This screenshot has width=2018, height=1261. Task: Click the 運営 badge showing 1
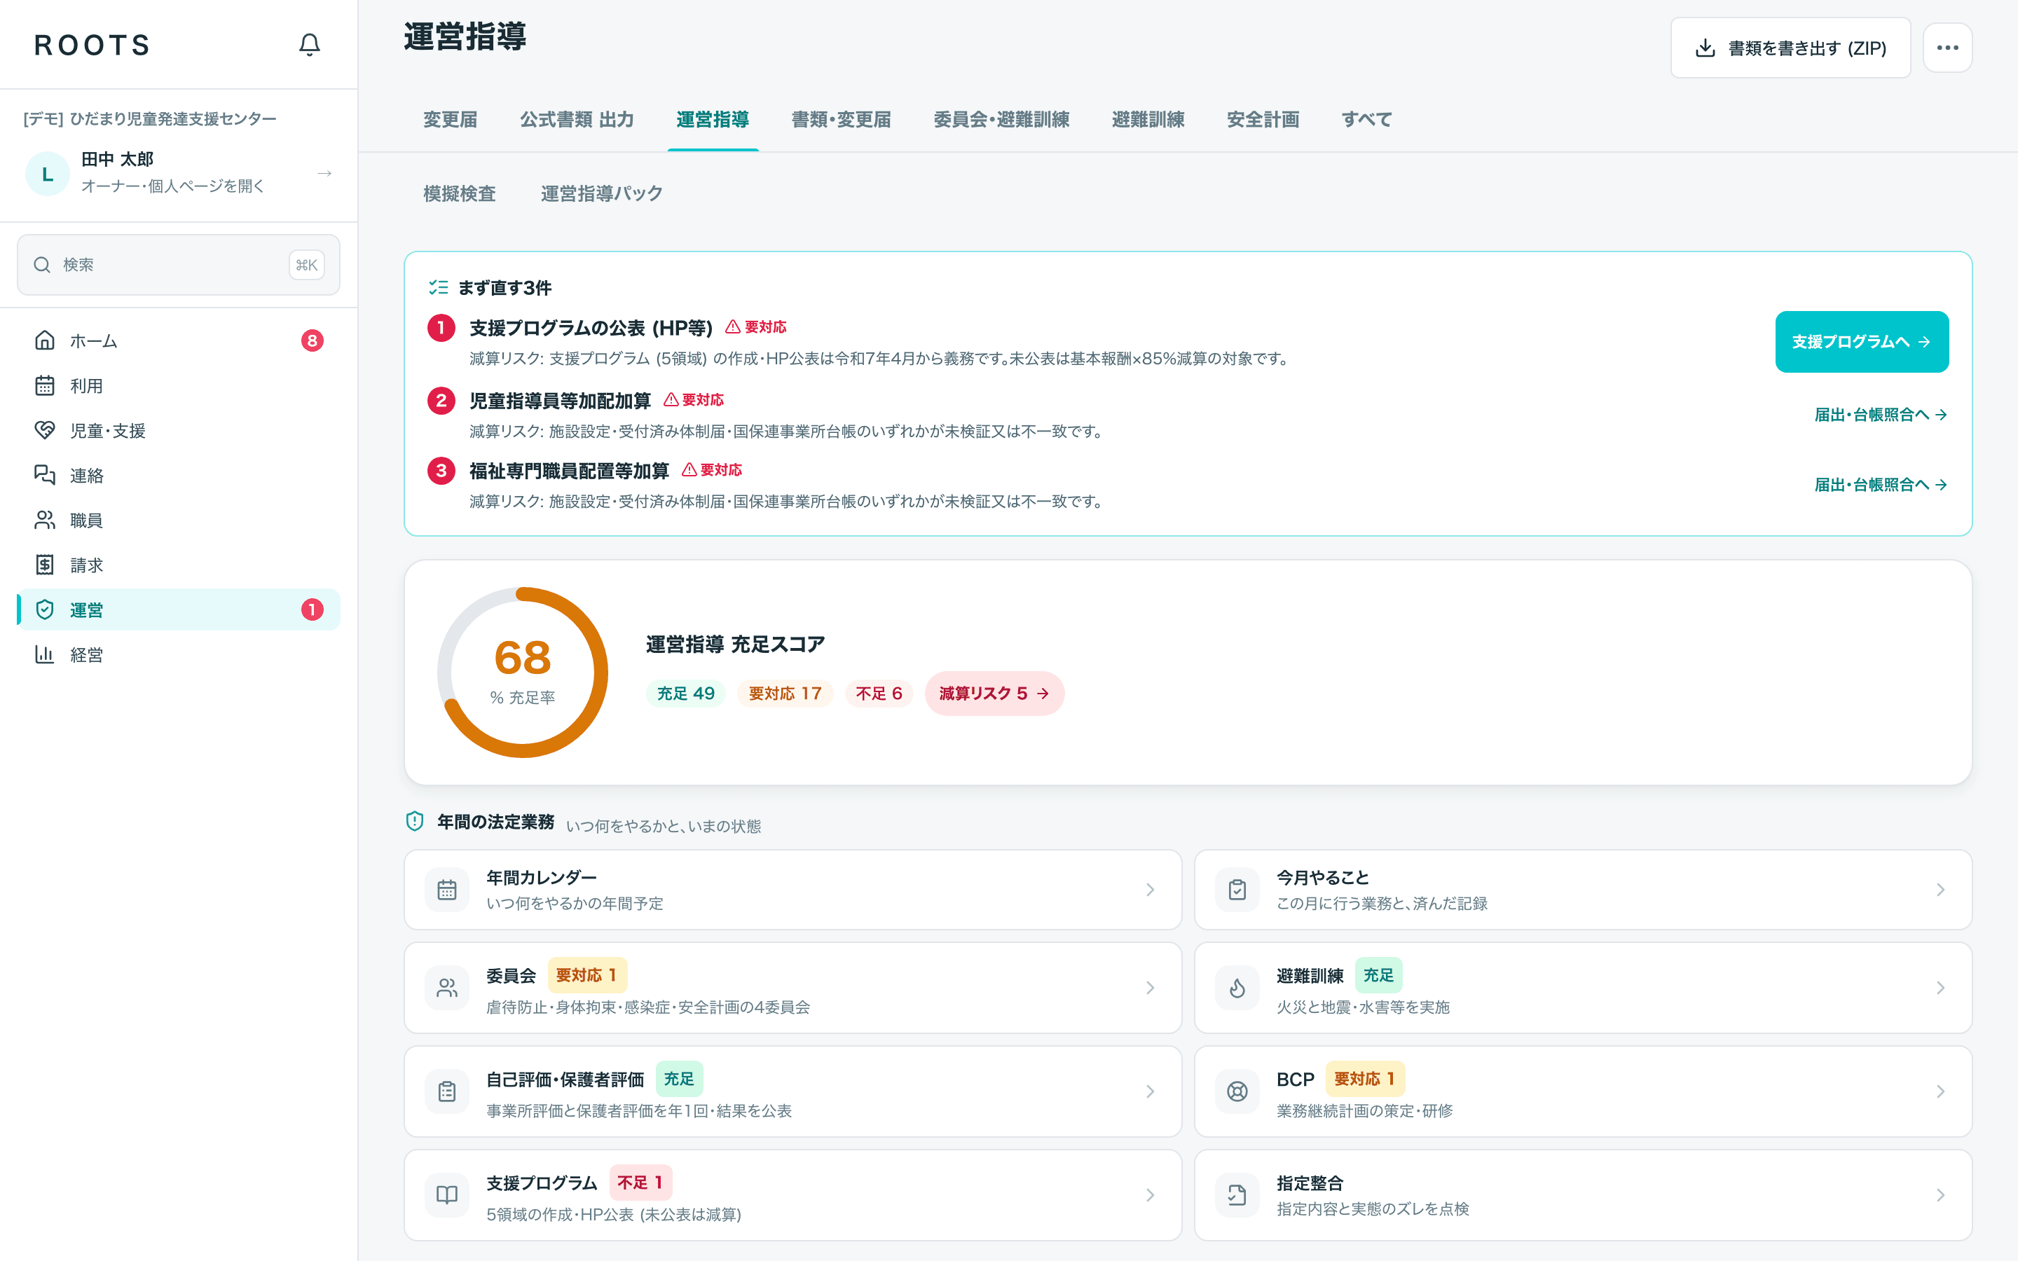click(x=312, y=609)
